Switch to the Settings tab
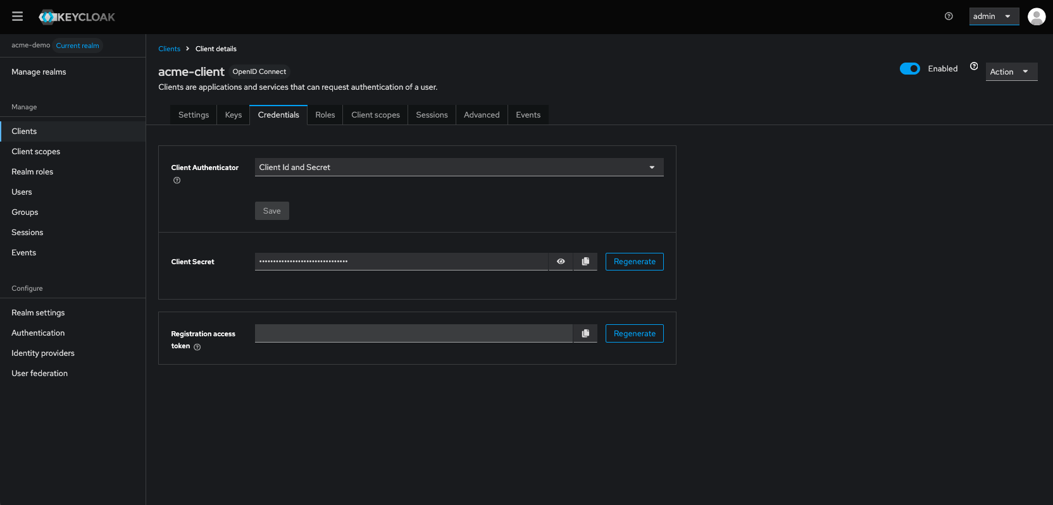Viewport: 1053px width, 505px height. pos(194,115)
